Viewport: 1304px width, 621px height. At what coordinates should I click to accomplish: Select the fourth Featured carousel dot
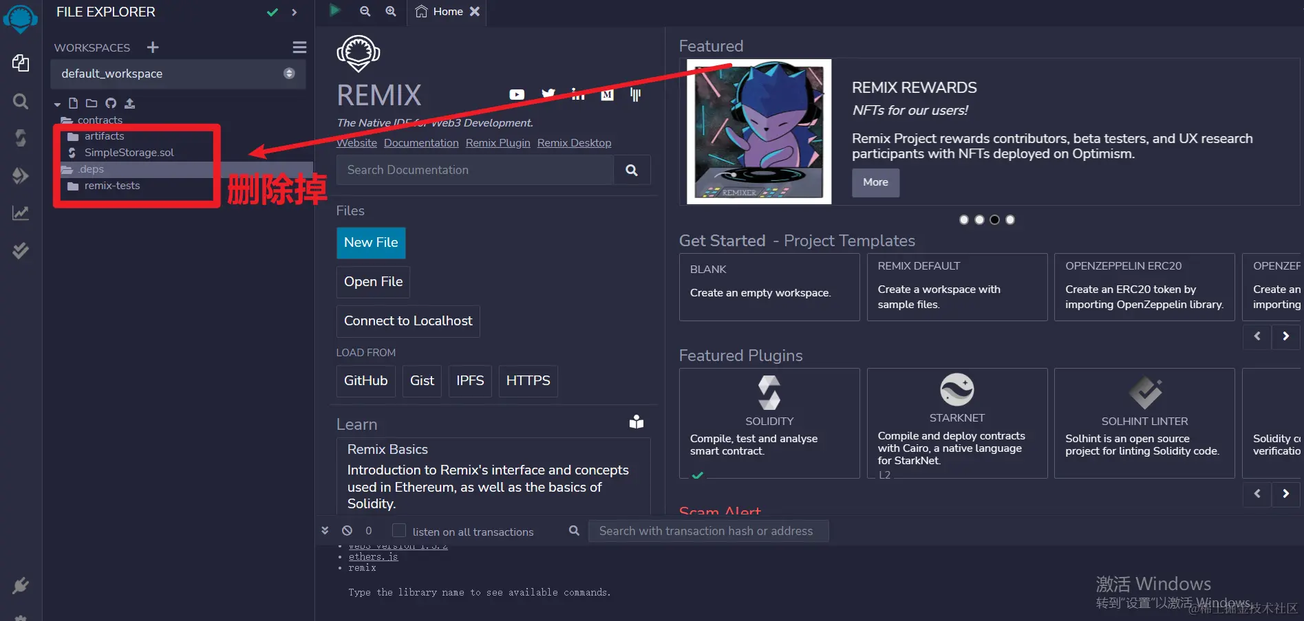tap(1010, 219)
